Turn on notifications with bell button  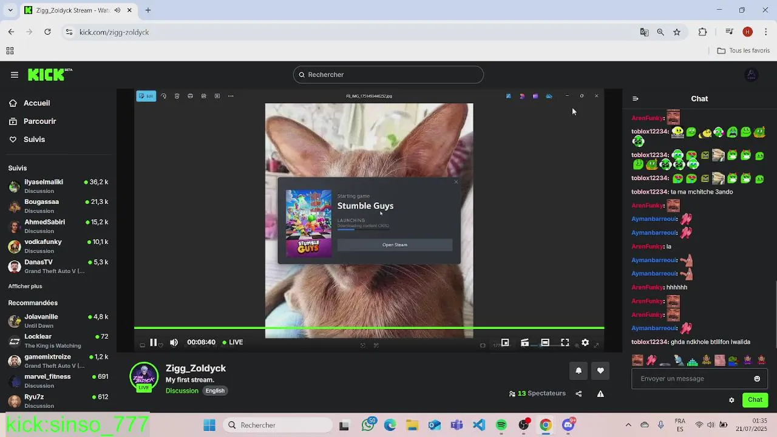[x=579, y=371]
